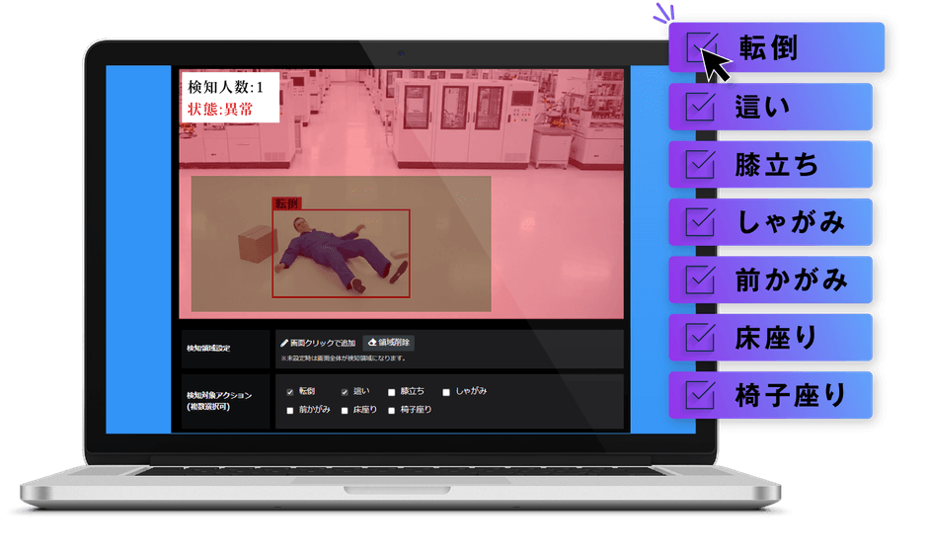Click the 検知人数:1 text in the overlay
Screen dimensions: 928x557
tap(225, 87)
